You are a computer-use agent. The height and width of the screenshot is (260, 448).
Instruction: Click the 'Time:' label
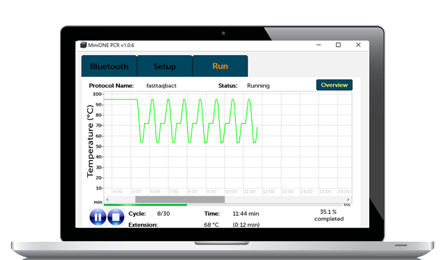(x=212, y=214)
